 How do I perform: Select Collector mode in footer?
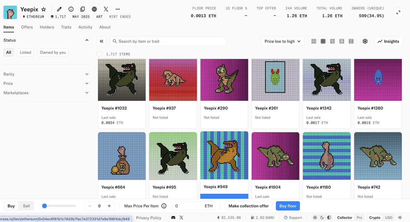[x=345, y=218]
